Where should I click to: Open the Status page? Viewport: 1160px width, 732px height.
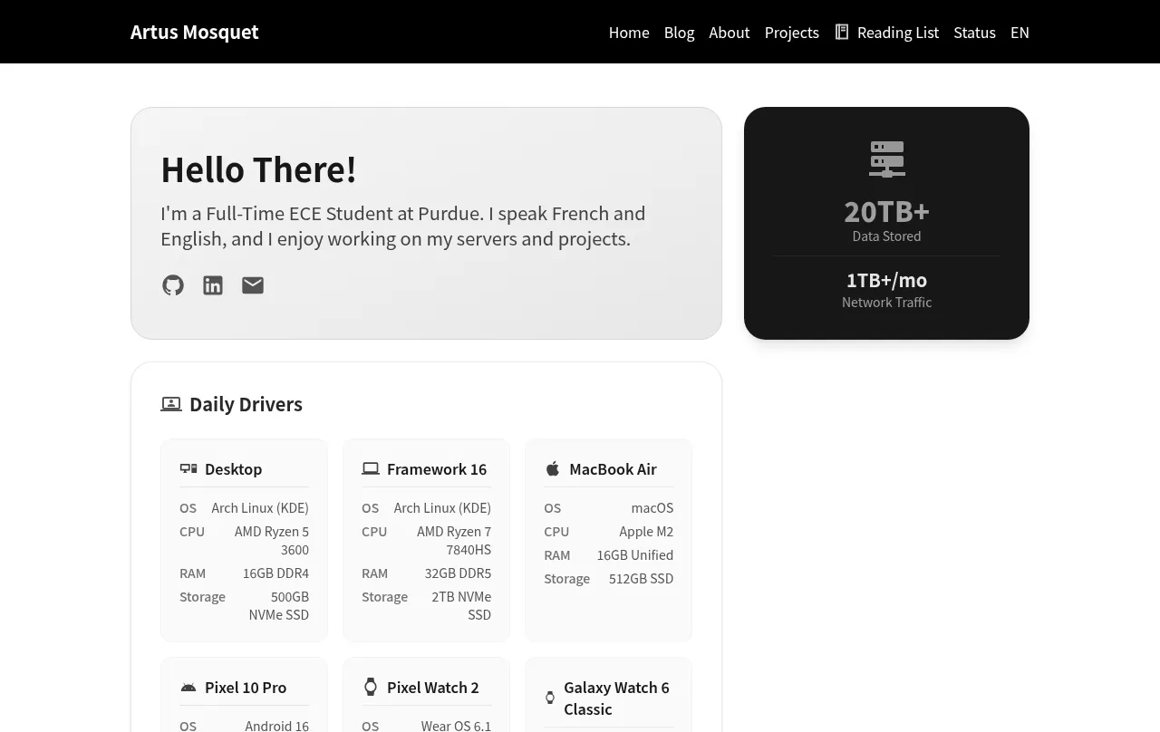975,33
